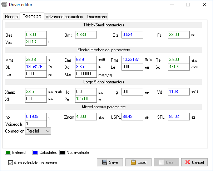The width and height of the screenshot is (213, 171).
Task: Click the speaker driver icon in title bar
Action: point(4,5)
